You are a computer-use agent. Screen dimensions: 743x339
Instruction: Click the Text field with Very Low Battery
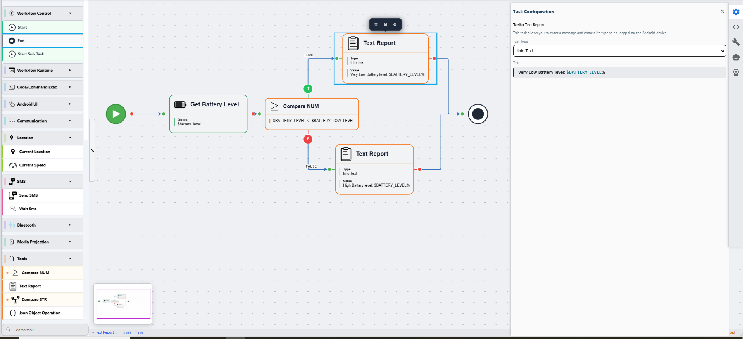pos(619,72)
